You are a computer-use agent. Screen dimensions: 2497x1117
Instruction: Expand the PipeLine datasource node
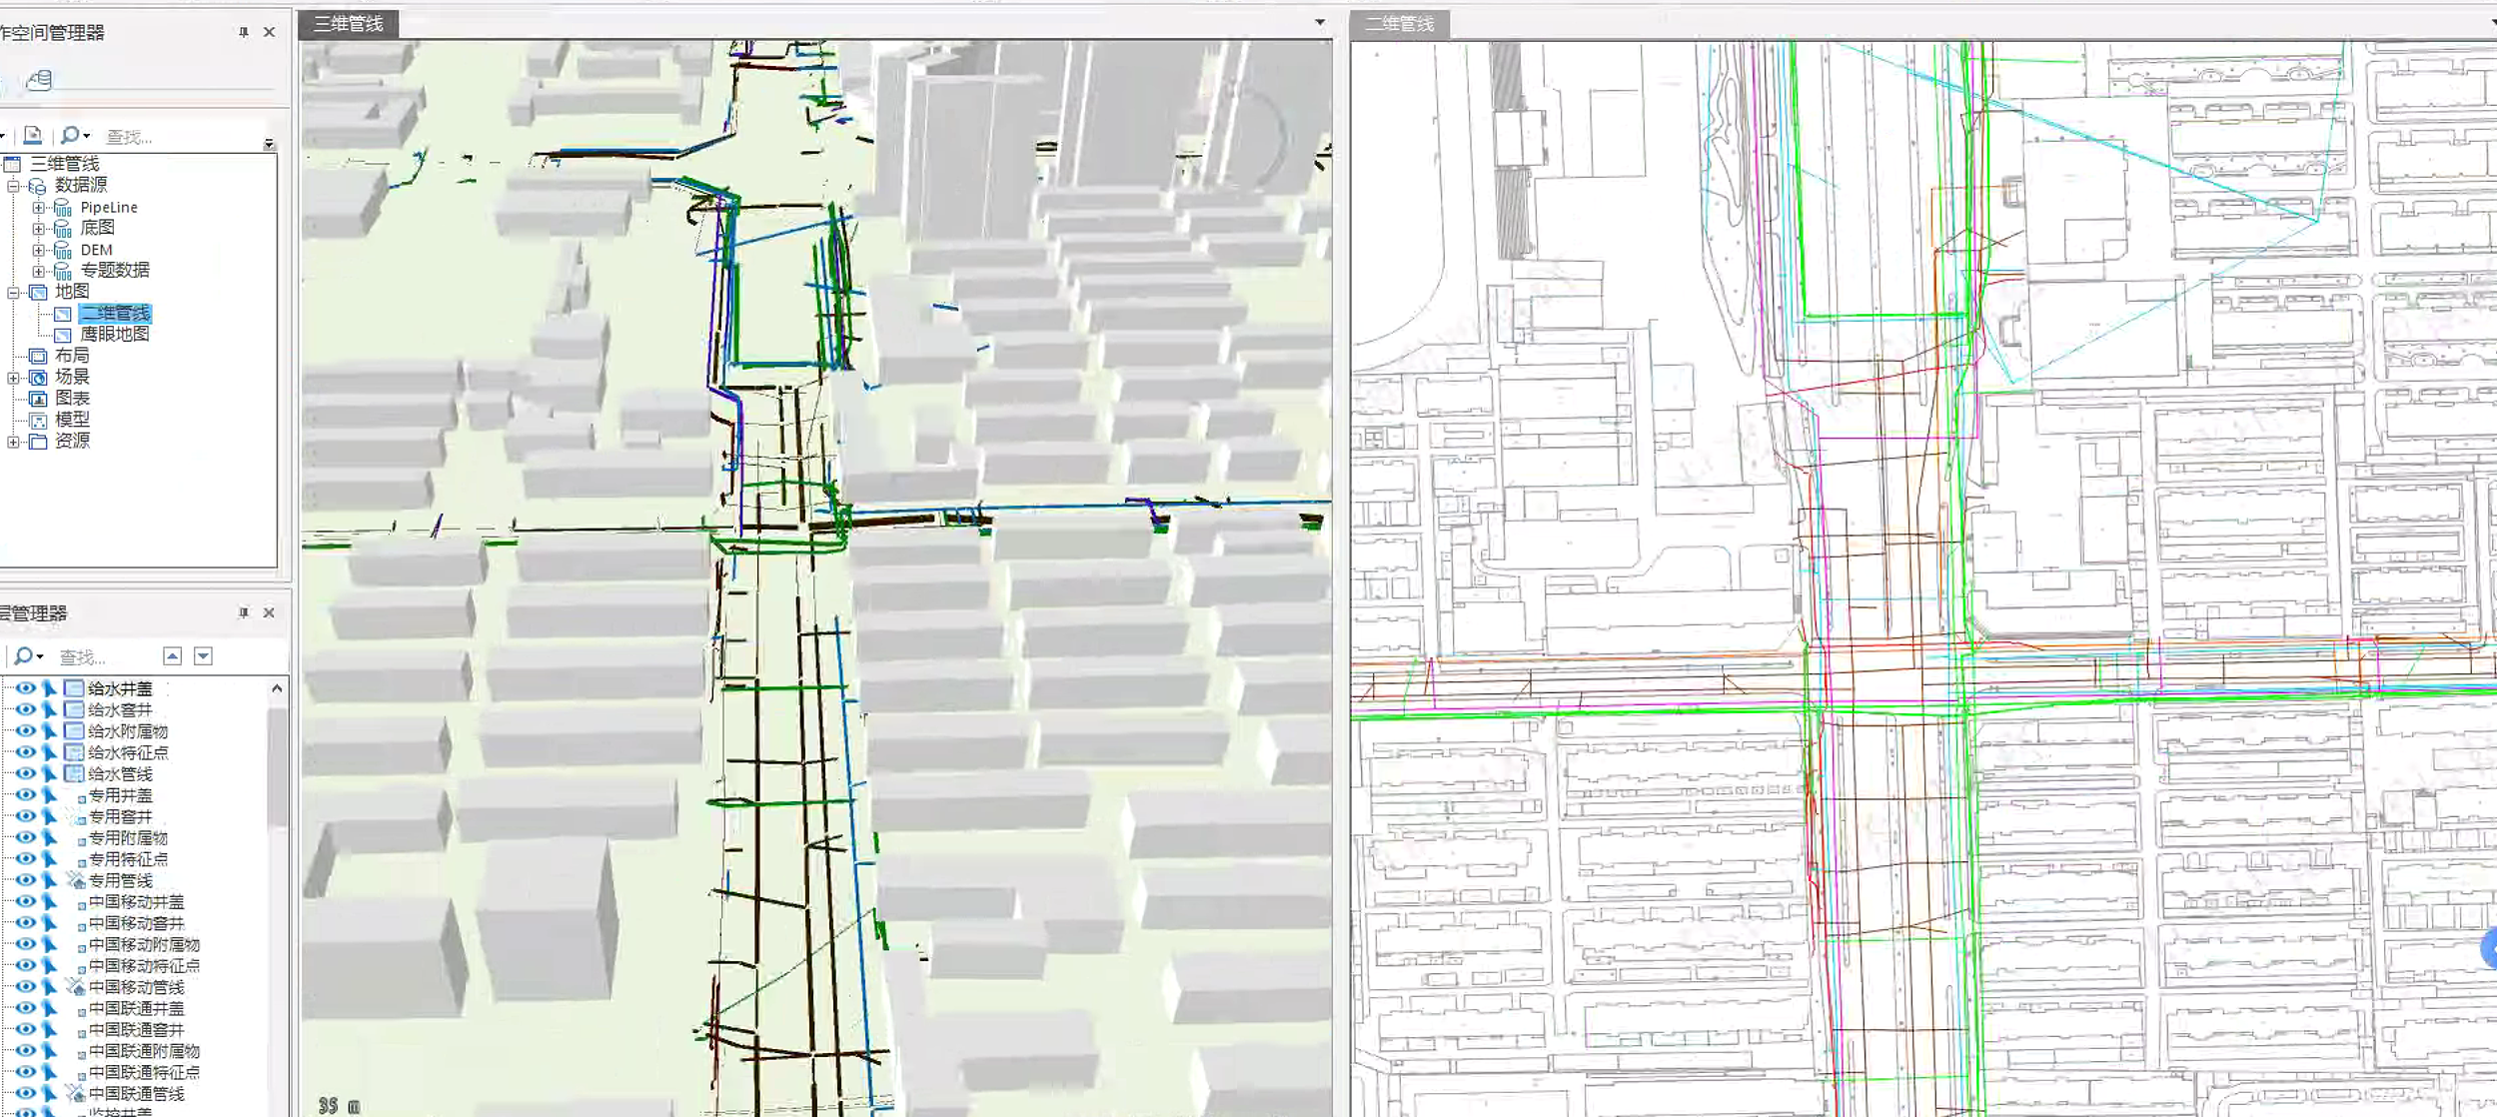(x=38, y=208)
